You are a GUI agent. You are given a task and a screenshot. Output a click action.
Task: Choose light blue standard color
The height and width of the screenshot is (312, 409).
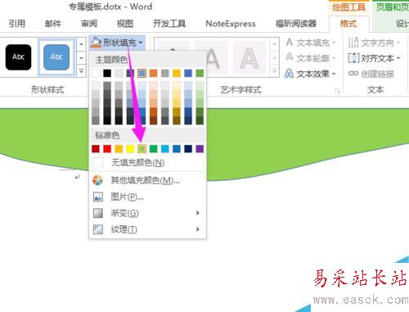(x=165, y=149)
